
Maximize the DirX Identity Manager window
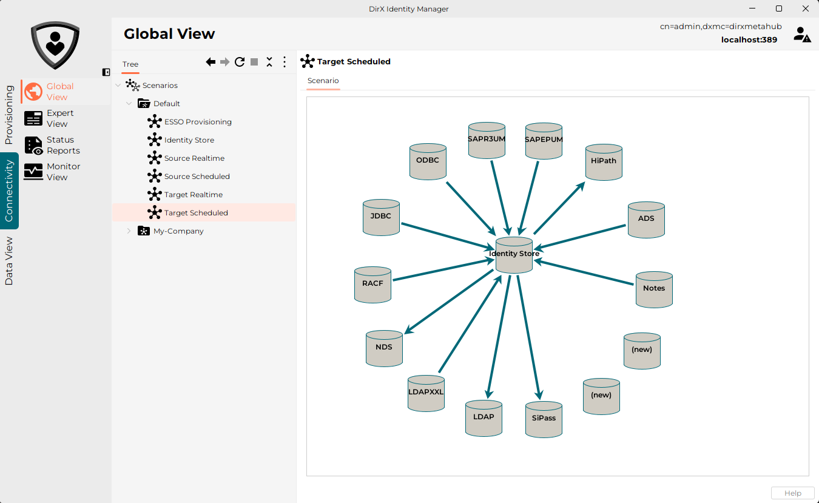pyautogui.click(x=779, y=8)
